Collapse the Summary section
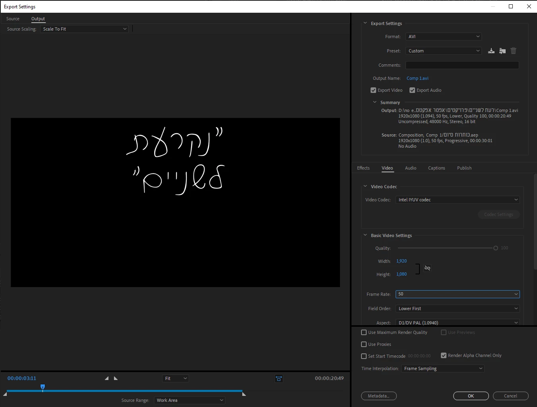 click(375, 102)
